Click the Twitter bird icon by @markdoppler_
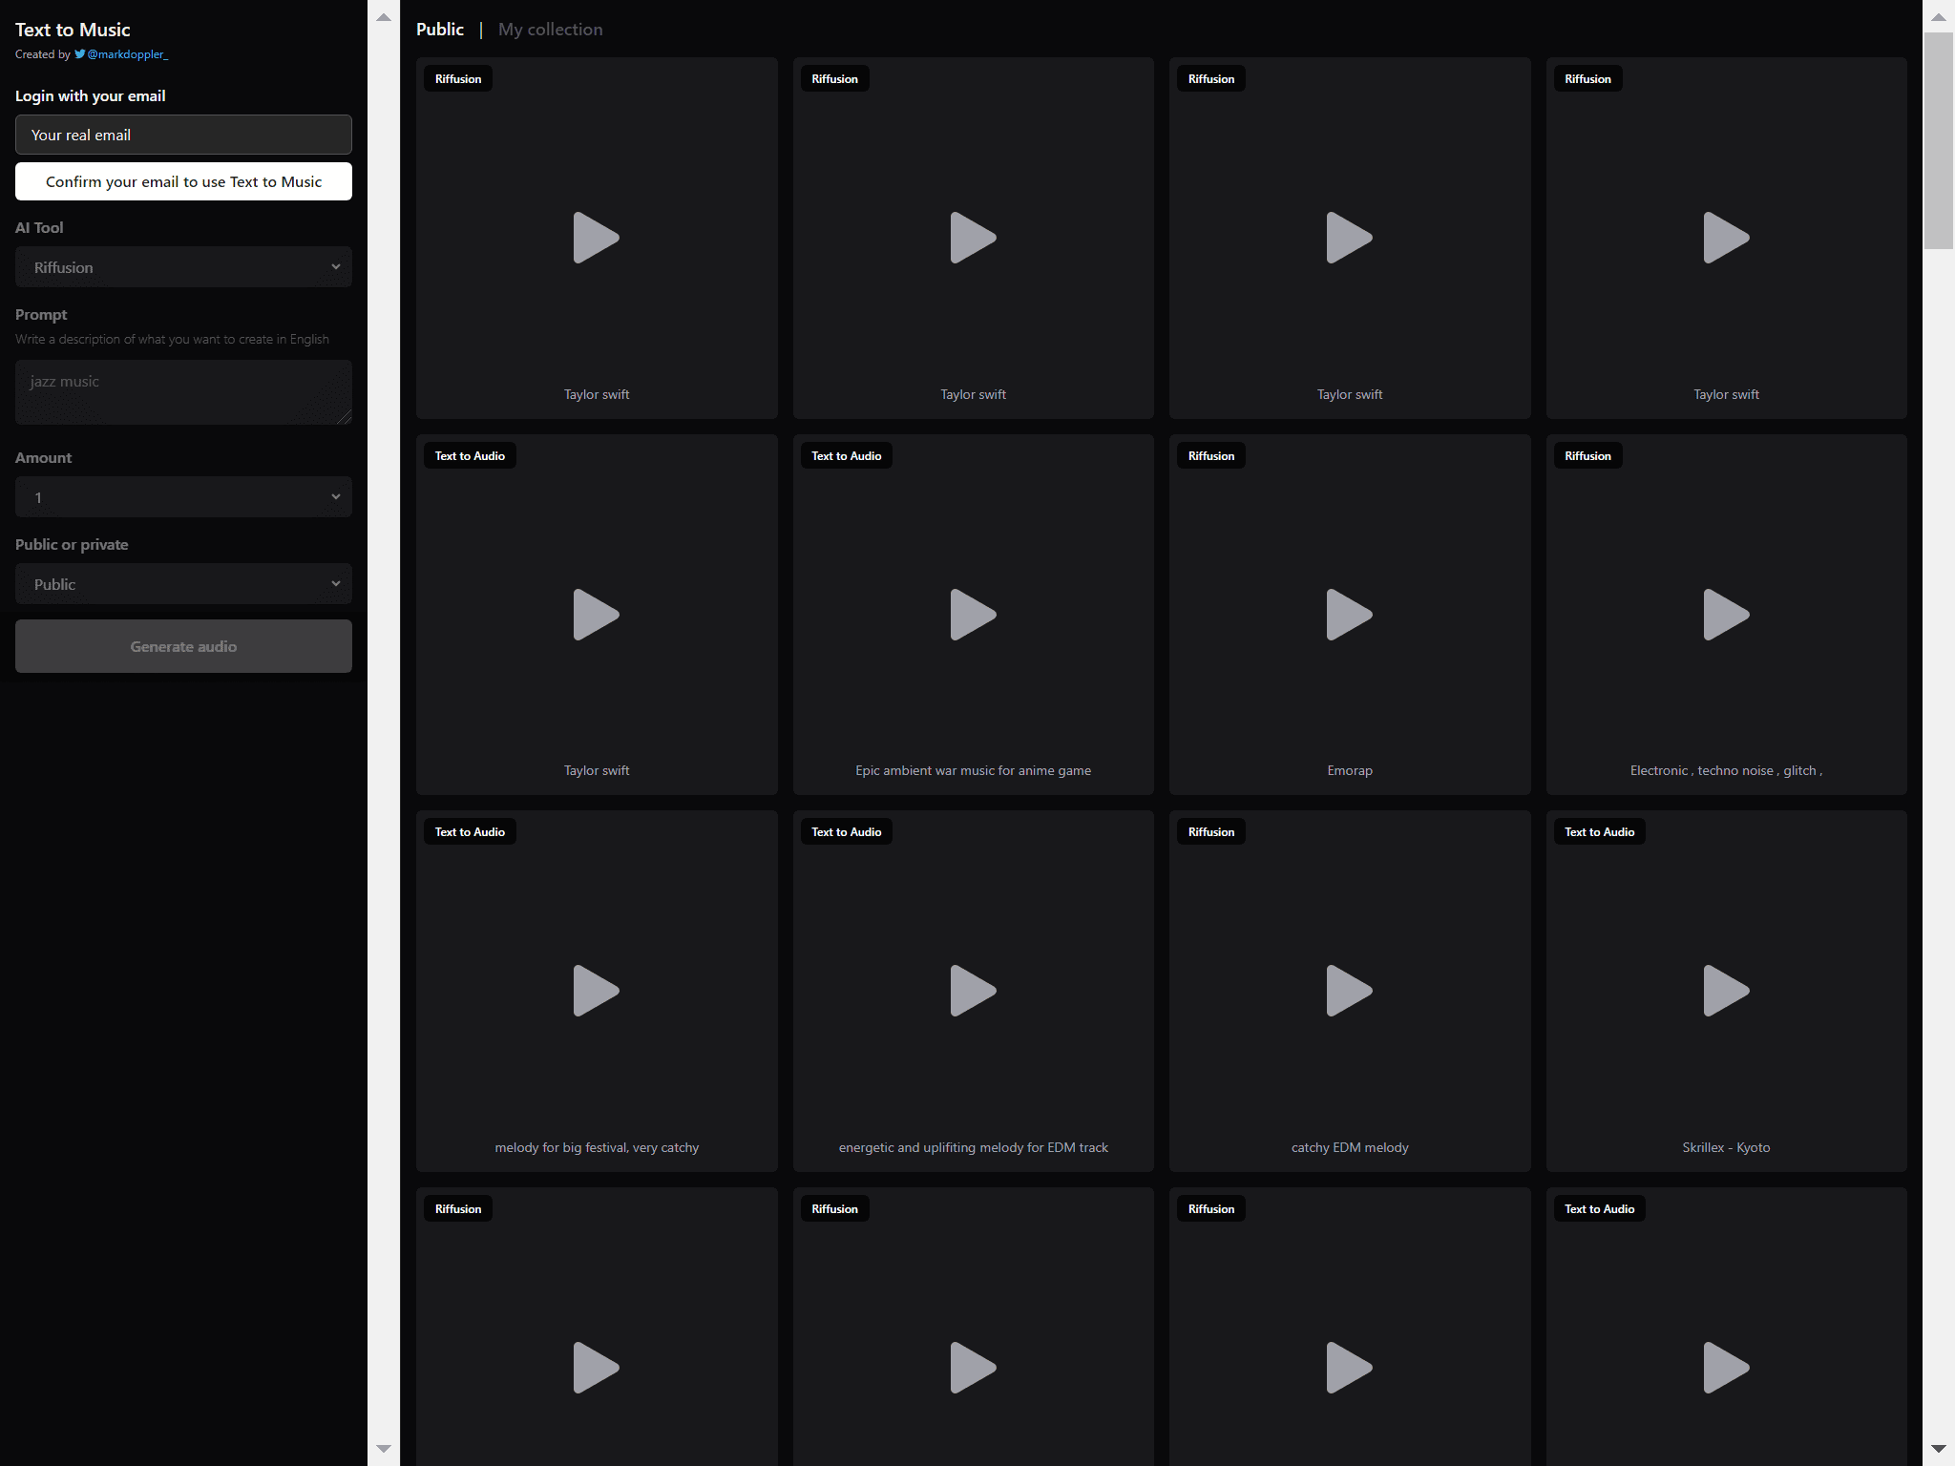 coord(80,54)
